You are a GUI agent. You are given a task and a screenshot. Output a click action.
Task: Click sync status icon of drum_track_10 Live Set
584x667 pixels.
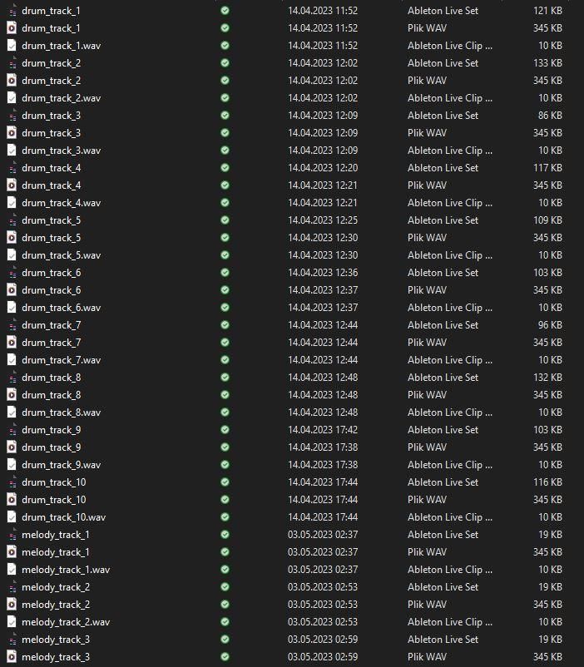pos(225,482)
